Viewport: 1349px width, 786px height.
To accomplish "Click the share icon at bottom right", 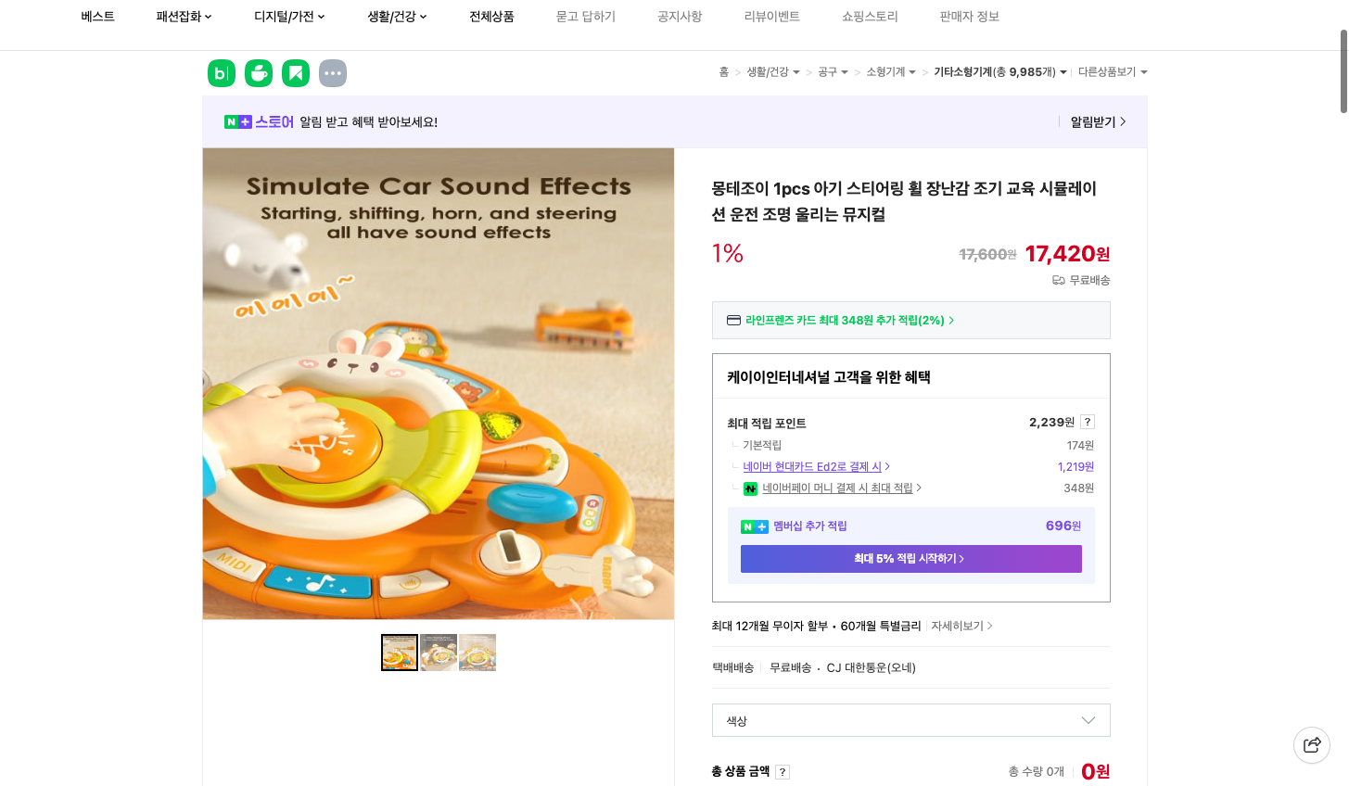I will [1311, 744].
